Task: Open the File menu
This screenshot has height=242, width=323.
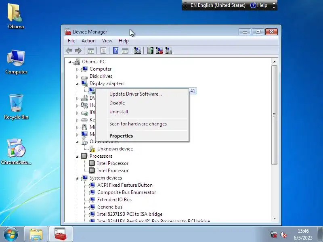Action: click(71, 41)
